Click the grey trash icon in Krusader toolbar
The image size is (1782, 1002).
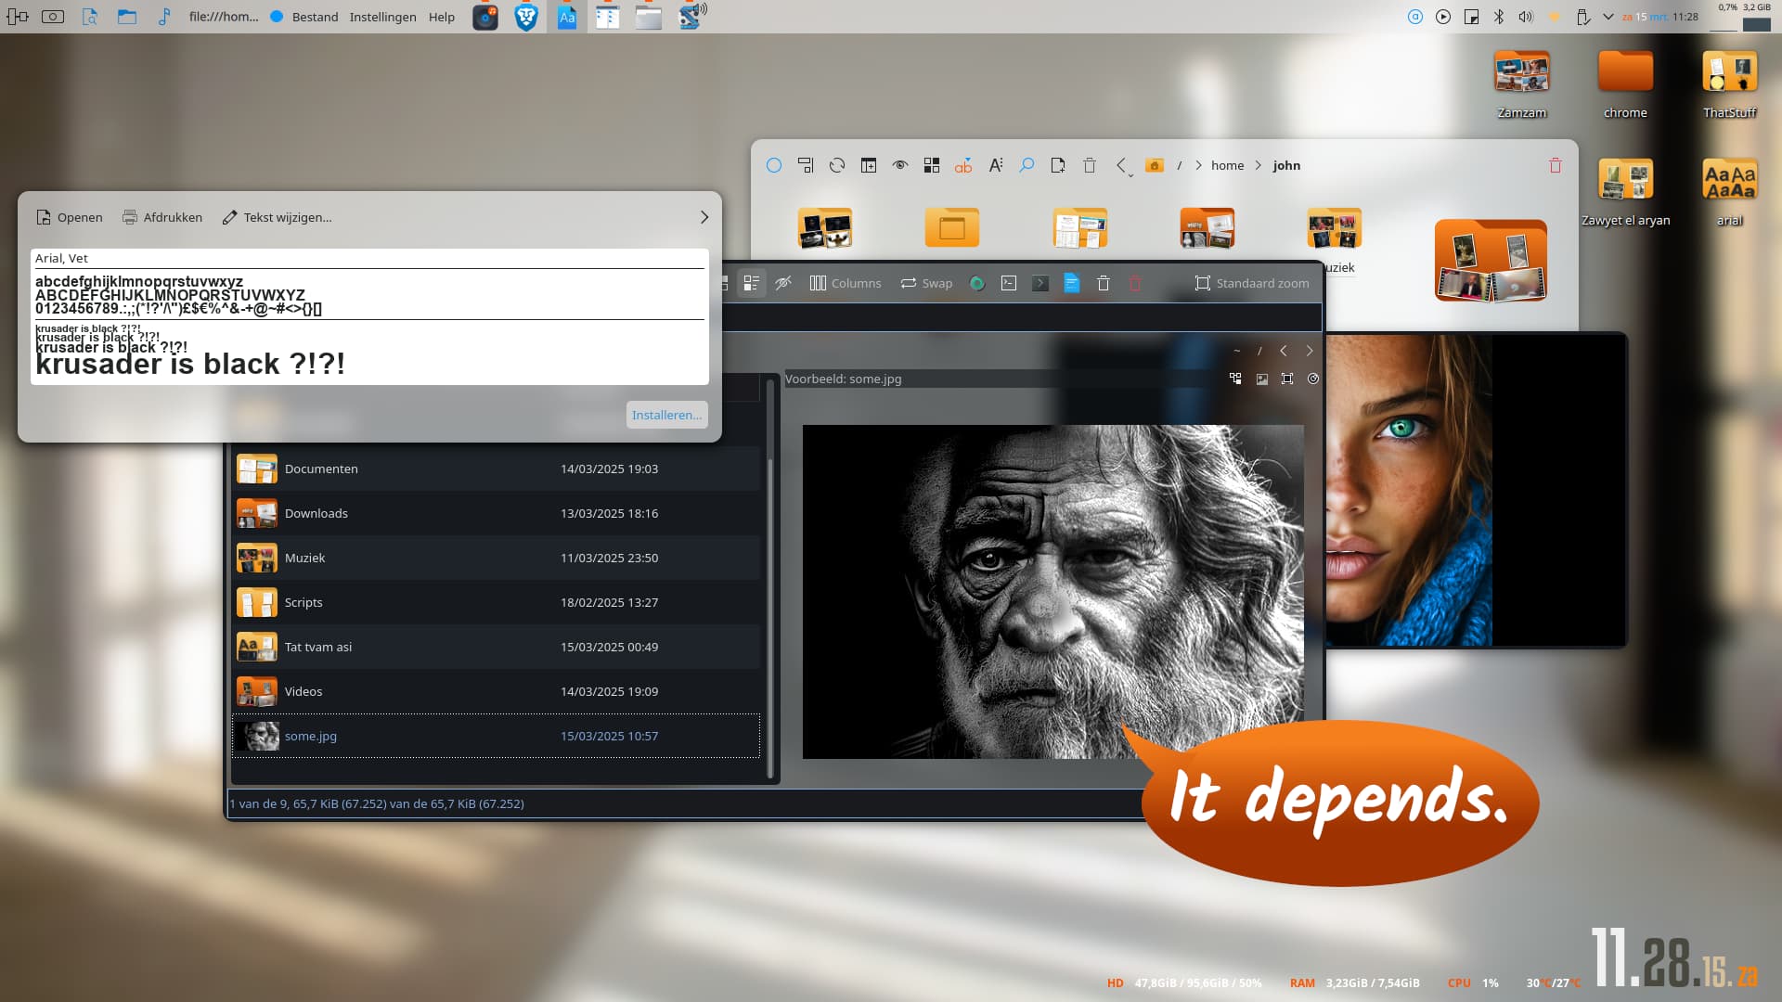click(x=1104, y=283)
